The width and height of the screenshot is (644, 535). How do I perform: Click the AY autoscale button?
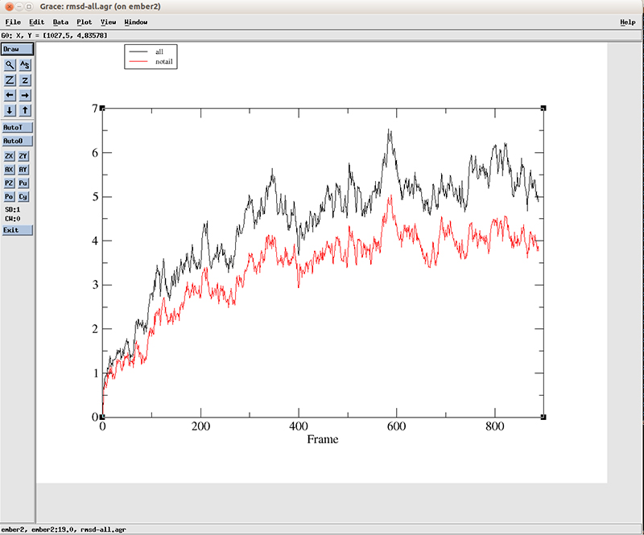tap(24, 170)
